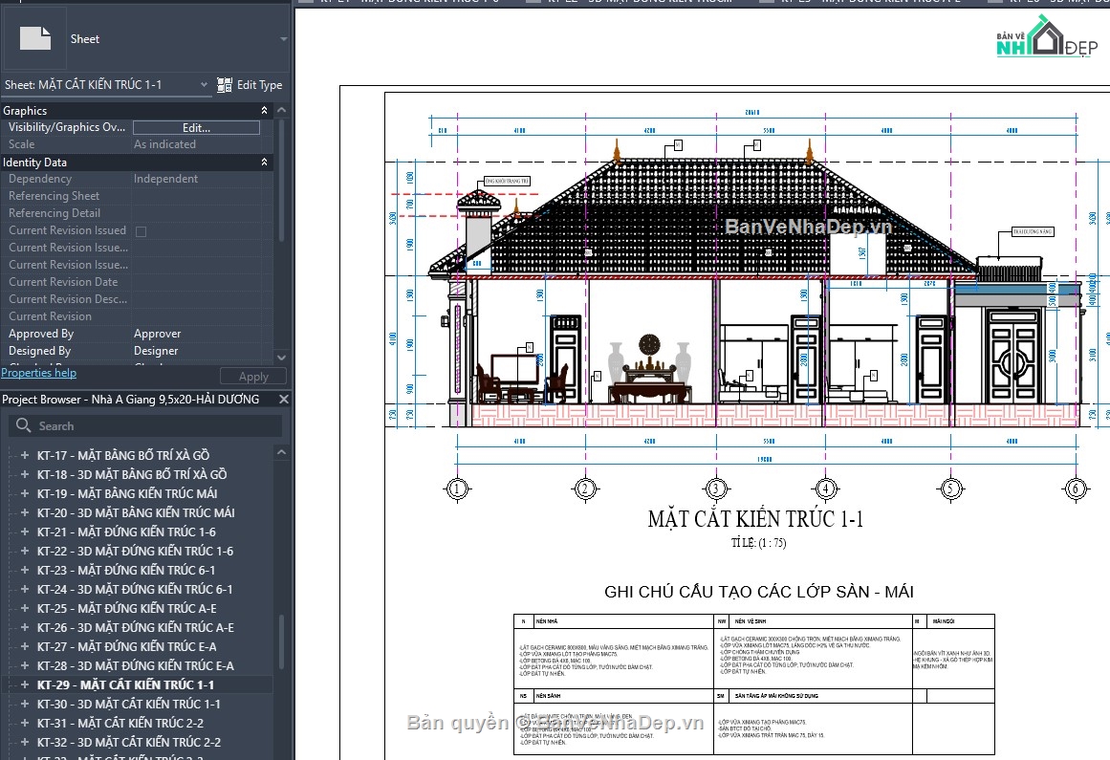The image size is (1110, 760).
Task: Expand sheet KT-22 - 3D MẶT ĐỨNG KIẾN TRÚC 1-6
Action: point(25,552)
